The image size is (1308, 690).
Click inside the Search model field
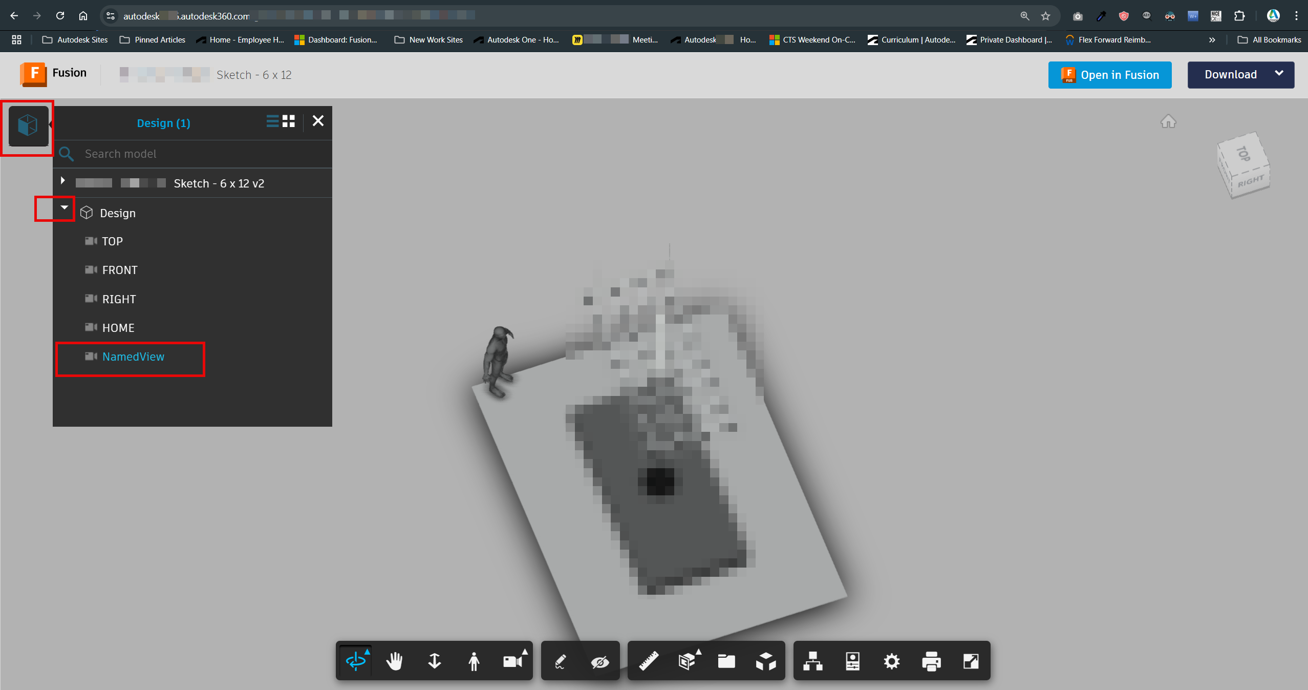pos(154,154)
